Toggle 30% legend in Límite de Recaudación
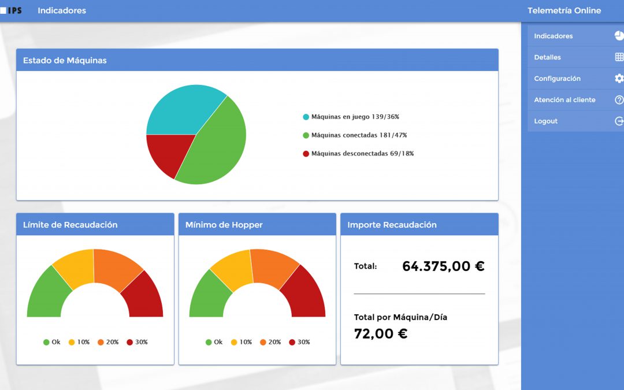624x390 pixels. tap(137, 342)
